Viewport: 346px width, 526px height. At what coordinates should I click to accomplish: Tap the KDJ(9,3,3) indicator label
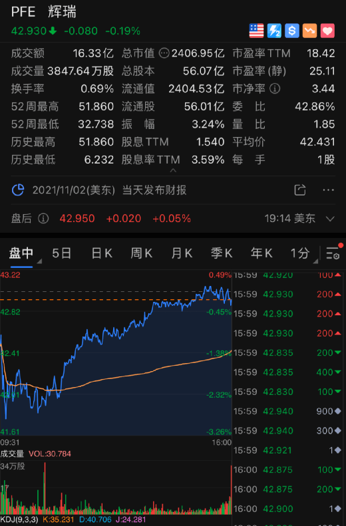[19, 519]
